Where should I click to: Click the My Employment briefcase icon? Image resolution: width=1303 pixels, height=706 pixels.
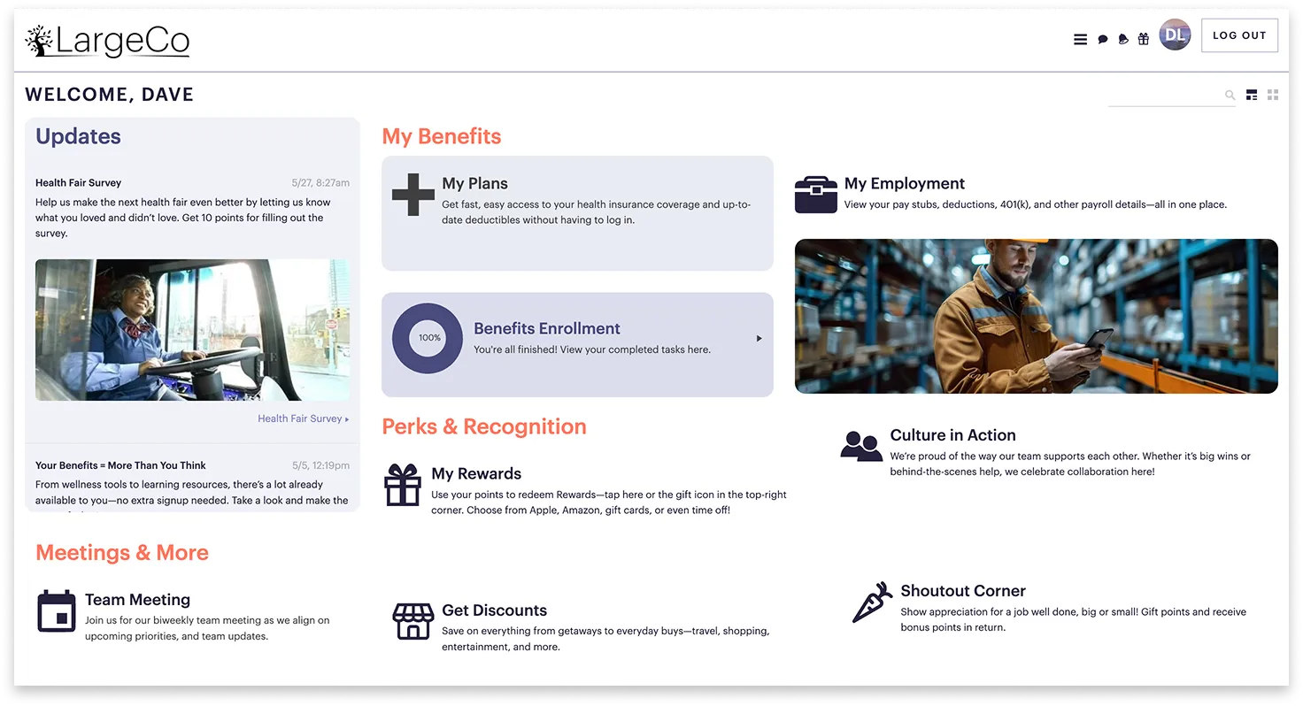coord(816,195)
